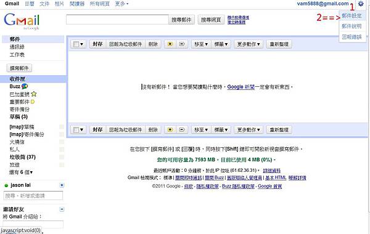This screenshot has height=234, width=370.
Task: Switch to 基本 HTML view link
Action: [276, 178]
